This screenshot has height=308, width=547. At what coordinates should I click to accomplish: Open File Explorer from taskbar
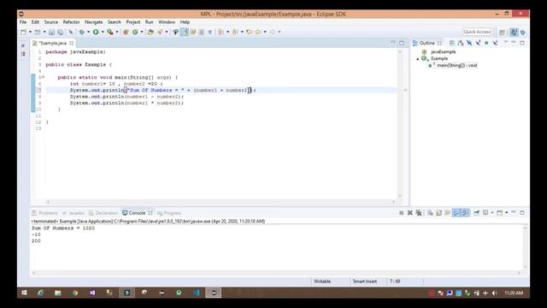[58, 293]
